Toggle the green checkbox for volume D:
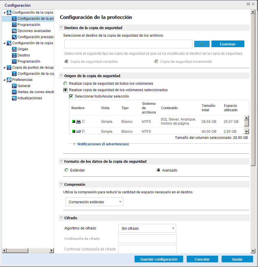 [74, 131]
